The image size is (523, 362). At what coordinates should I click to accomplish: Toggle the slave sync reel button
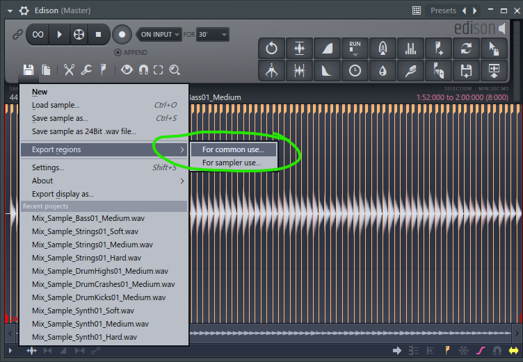pos(79,34)
